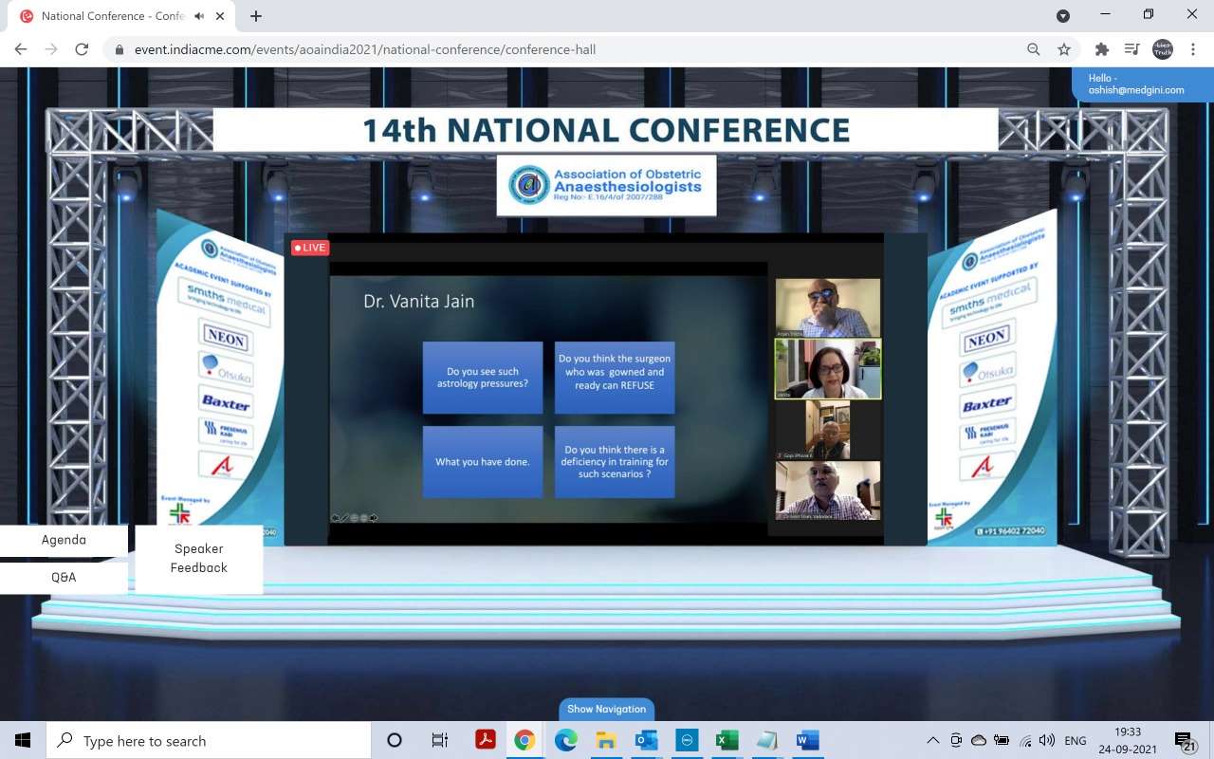Viewport: 1214px width, 759px height.
Task: Click the zoom magnifier icon in address bar
Action: 1034,49
